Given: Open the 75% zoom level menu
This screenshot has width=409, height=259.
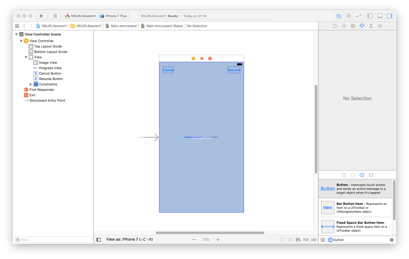Looking at the screenshot, I should (x=206, y=240).
